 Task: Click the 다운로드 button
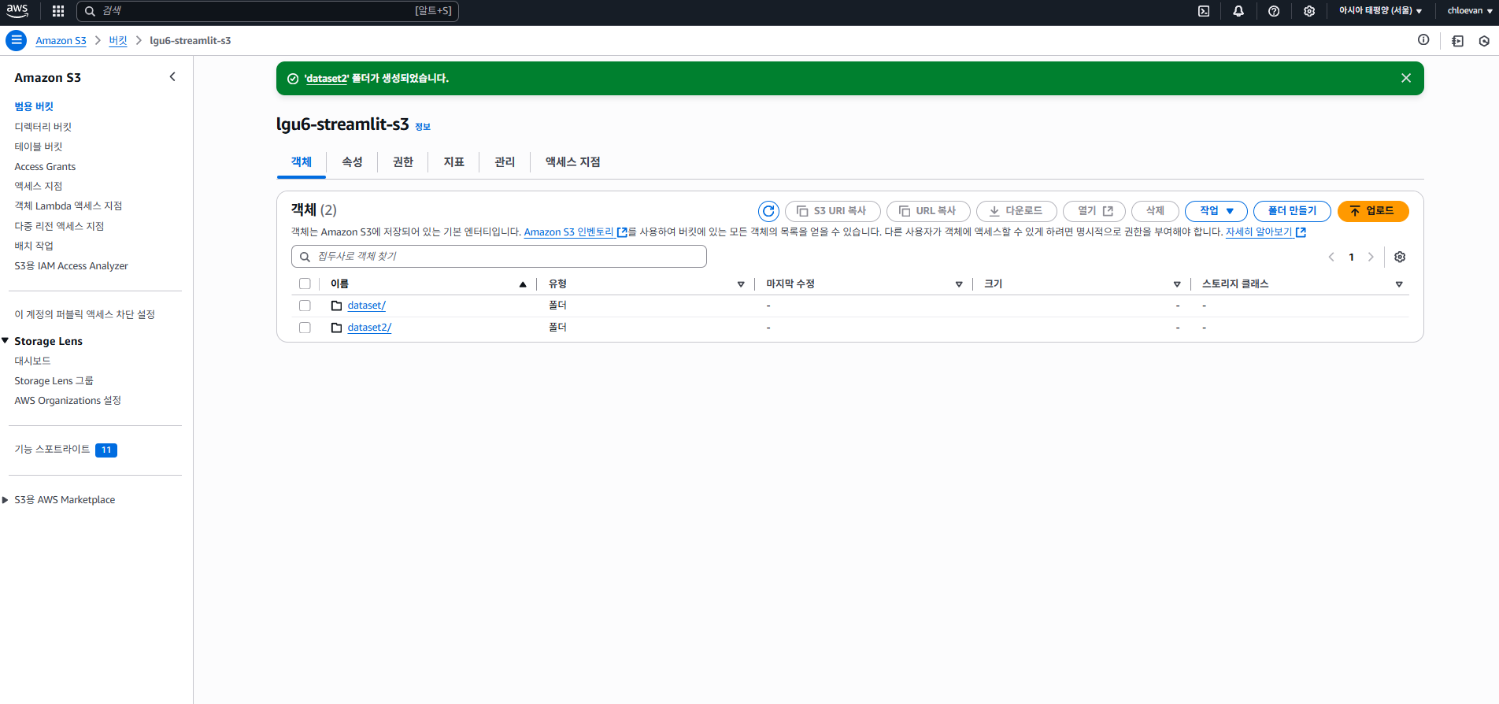click(1016, 211)
